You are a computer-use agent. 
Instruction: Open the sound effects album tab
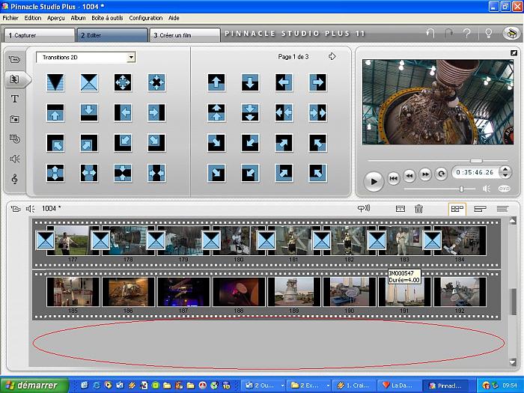click(x=15, y=159)
